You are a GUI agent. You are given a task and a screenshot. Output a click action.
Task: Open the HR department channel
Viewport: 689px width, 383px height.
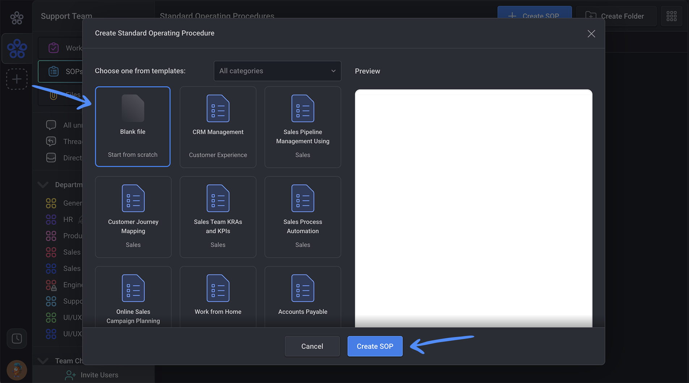tap(64, 220)
